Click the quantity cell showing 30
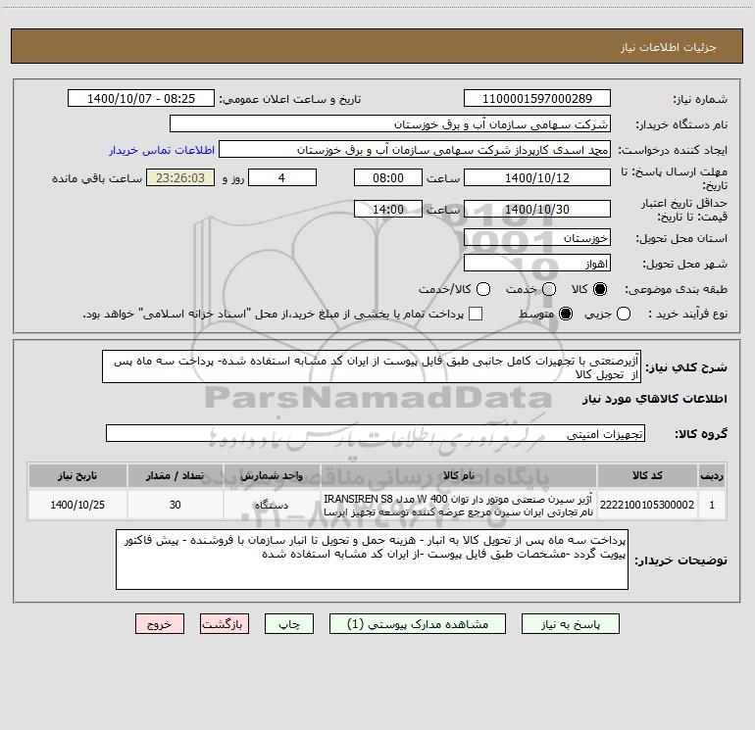This screenshot has height=730, width=755. 175,505
